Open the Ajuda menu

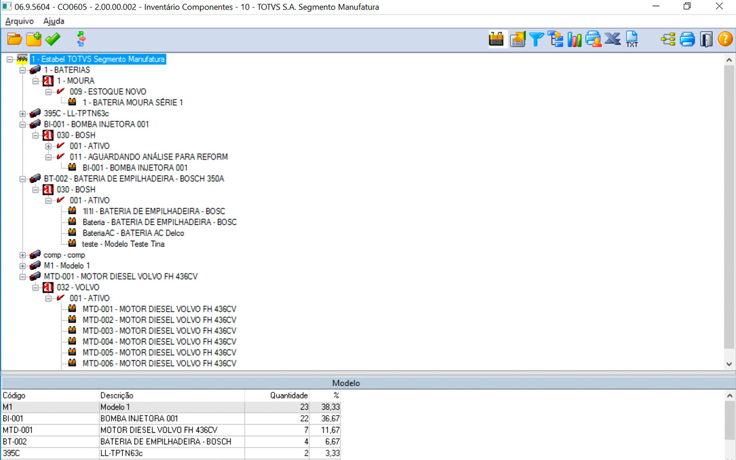coord(54,21)
